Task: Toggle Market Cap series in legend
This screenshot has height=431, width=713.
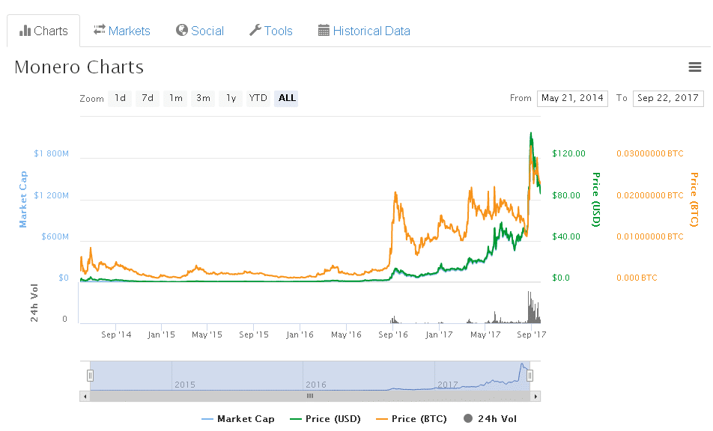Action: (x=238, y=419)
